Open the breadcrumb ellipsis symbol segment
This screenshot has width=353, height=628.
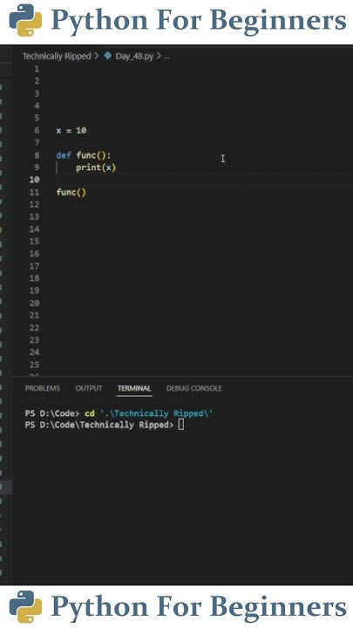coord(166,57)
